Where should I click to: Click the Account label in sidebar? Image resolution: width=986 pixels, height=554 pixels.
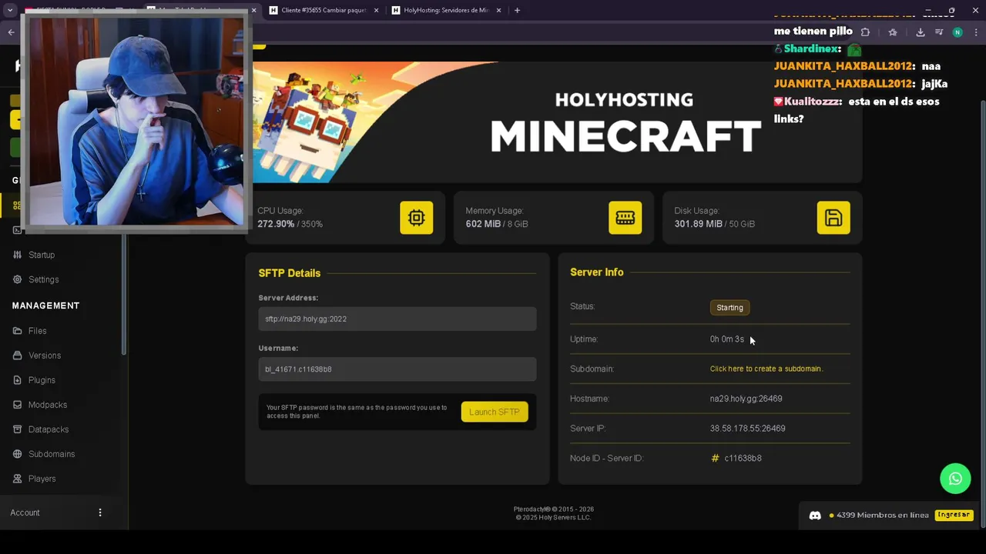click(25, 512)
